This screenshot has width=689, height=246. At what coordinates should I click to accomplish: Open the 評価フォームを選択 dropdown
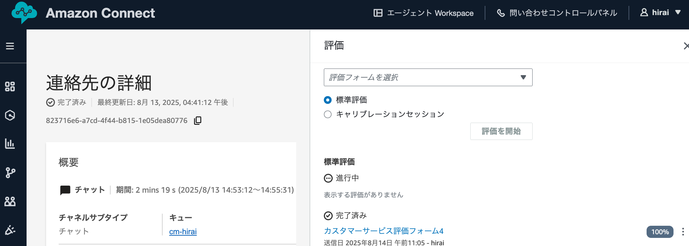(428, 77)
